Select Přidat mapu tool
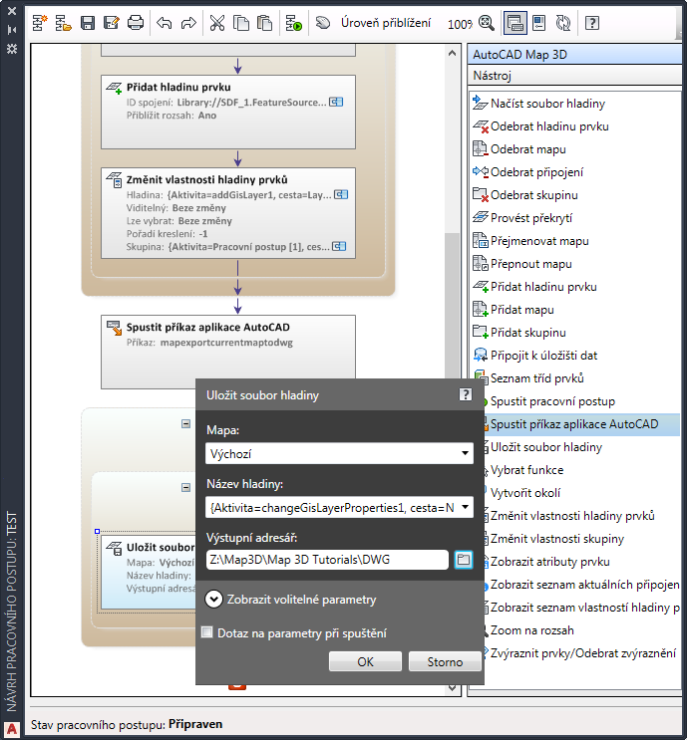 point(514,310)
